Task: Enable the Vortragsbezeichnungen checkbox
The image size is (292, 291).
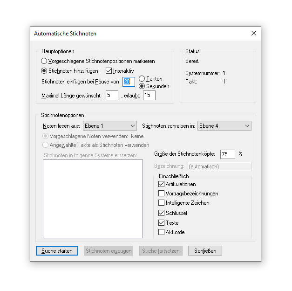Action: click(x=188, y=194)
